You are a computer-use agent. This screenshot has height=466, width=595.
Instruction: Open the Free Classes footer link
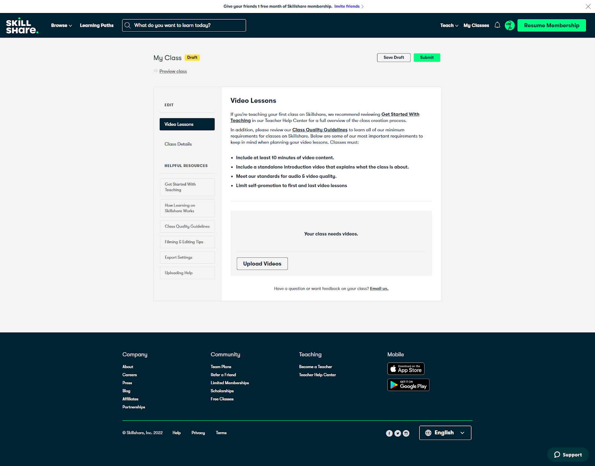coord(222,399)
